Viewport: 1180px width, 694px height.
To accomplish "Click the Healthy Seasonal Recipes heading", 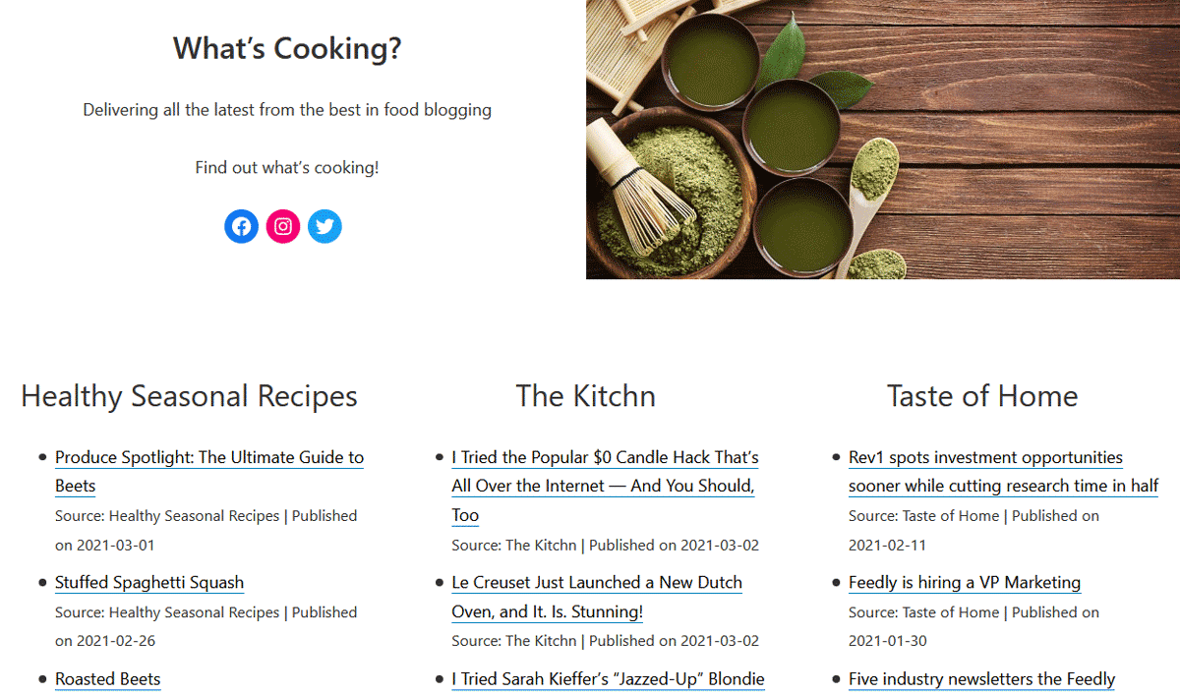I will (189, 396).
